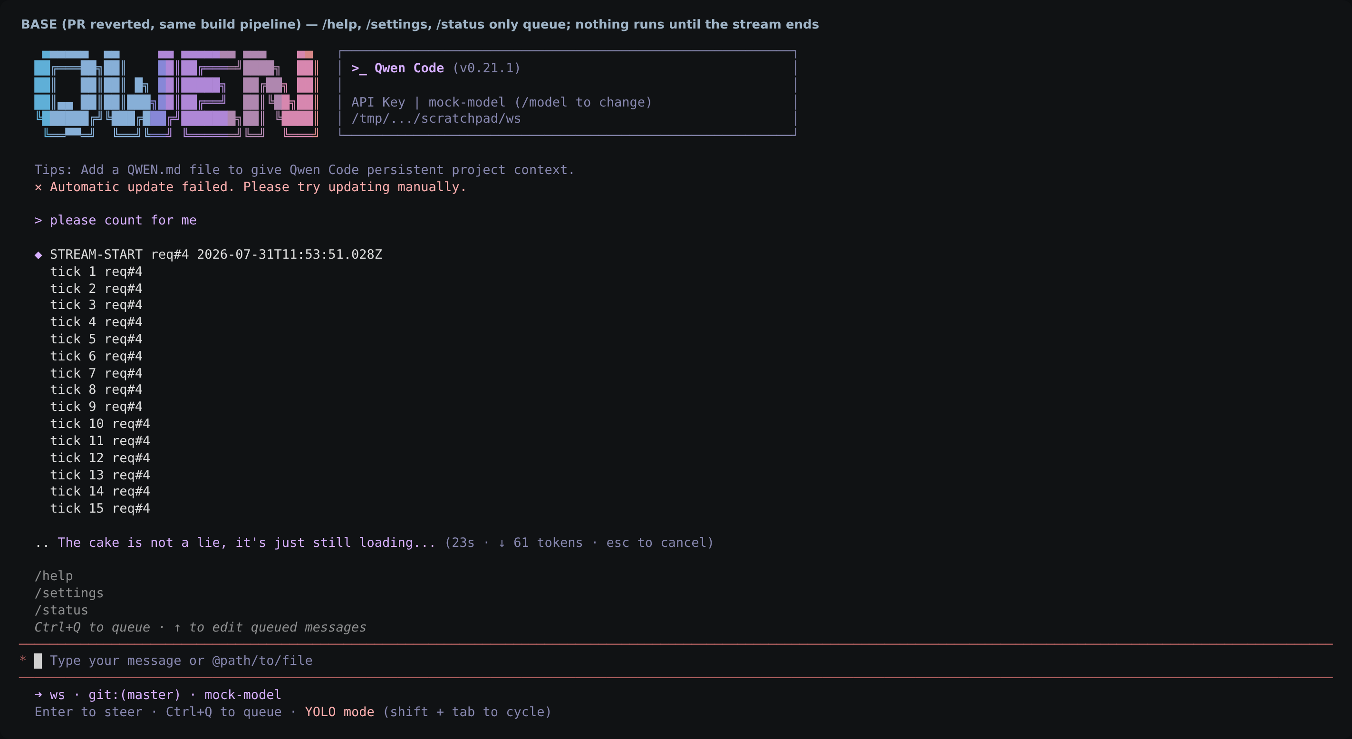Click the git:(master) branch indicator
This screenshot has height=739, width=1352.
135,695
